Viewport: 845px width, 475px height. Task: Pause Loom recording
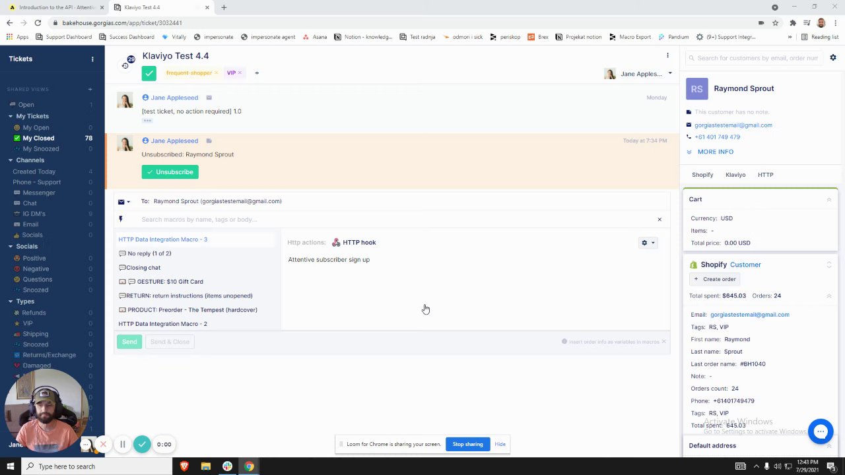click(x=123, y=445)
